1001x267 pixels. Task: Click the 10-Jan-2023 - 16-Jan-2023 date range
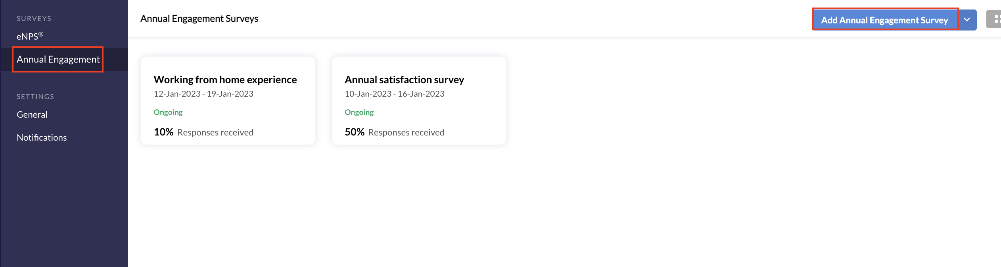(395, 94)
